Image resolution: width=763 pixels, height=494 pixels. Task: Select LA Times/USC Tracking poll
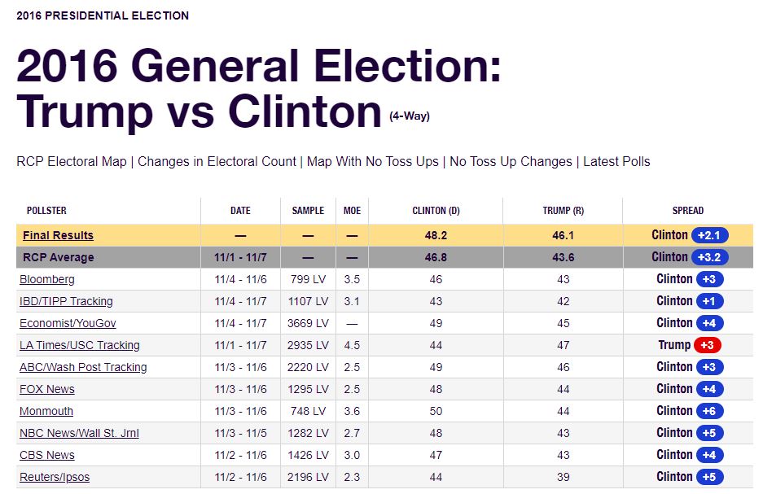(80, 346)
